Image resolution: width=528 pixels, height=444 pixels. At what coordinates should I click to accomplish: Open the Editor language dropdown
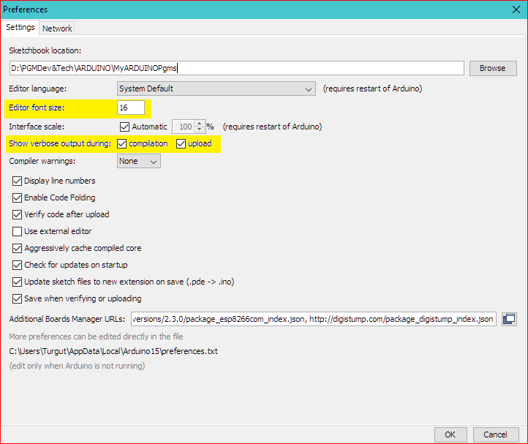pyautogui.click(x=216, y=89)
